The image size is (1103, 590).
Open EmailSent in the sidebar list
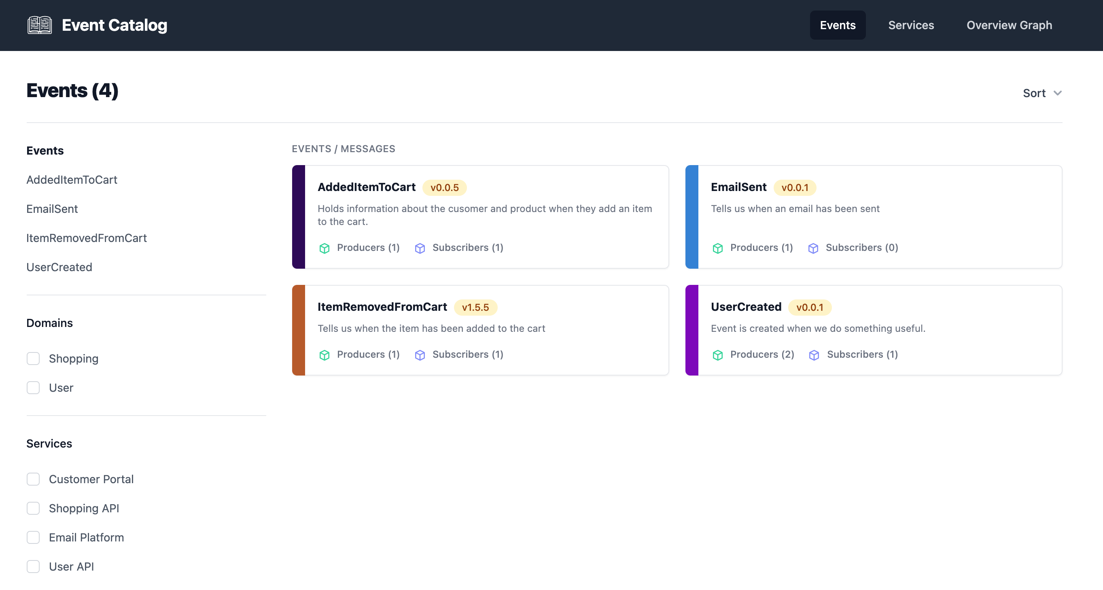click(x=52, y=209)
